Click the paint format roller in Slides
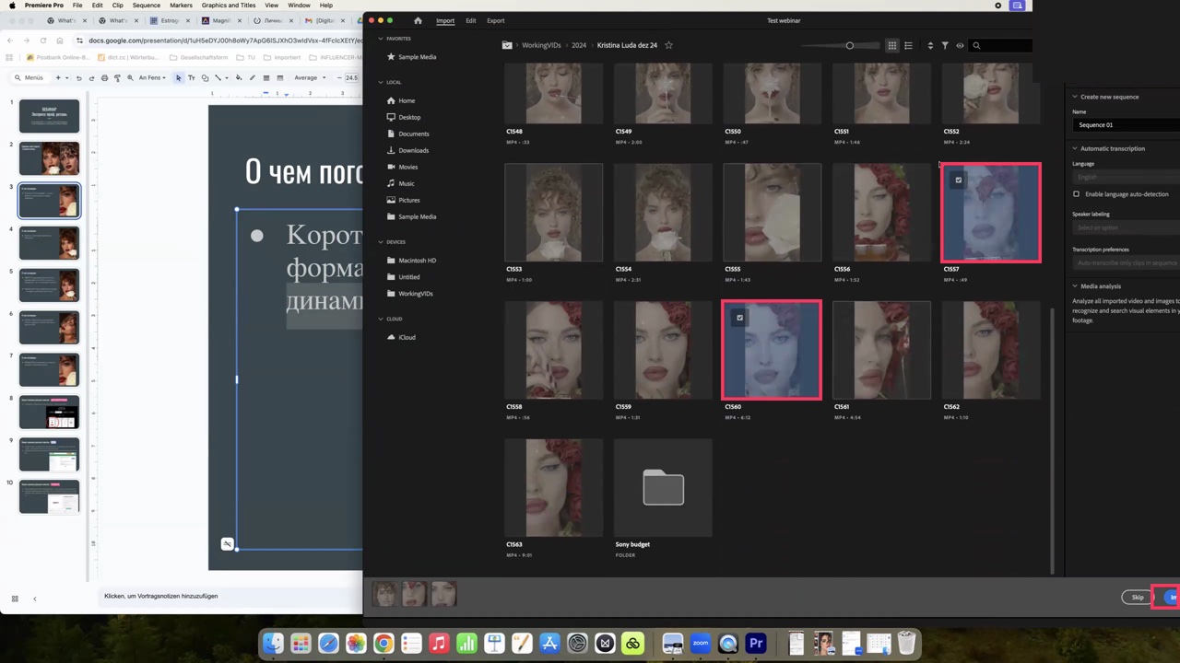 click(117, 78)
